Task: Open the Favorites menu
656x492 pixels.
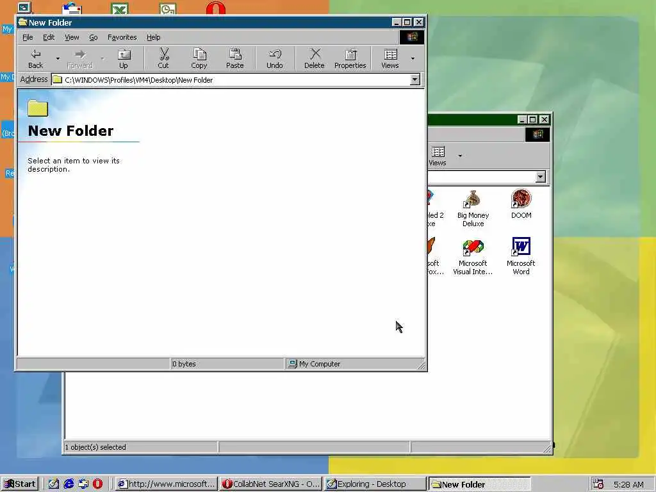Action: pyautogui.click(x=122, y=37)
